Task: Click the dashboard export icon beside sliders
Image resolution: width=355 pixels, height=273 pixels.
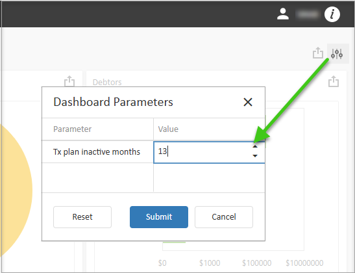Action: [318, 53]
